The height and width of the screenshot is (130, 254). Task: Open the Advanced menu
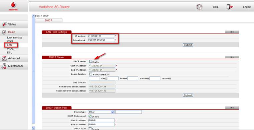tap(14, 58)
